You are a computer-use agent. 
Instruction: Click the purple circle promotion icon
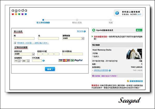tap(93, 76)
